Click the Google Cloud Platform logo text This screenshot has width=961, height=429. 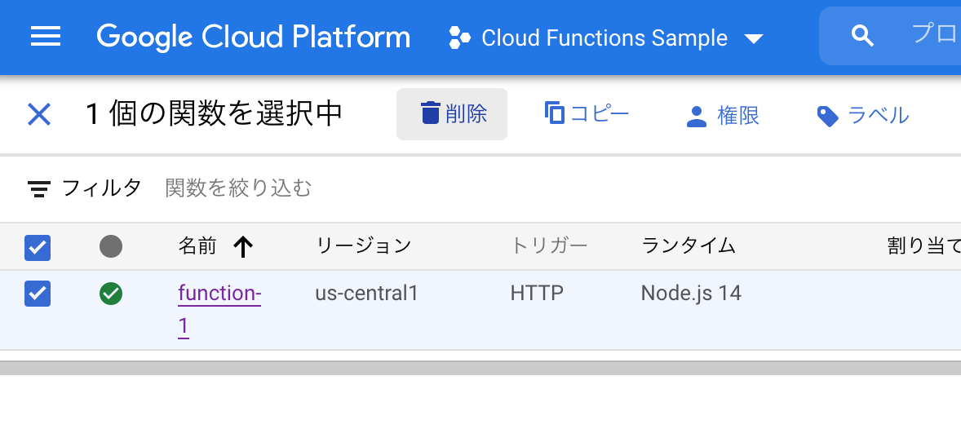[253, 37]
